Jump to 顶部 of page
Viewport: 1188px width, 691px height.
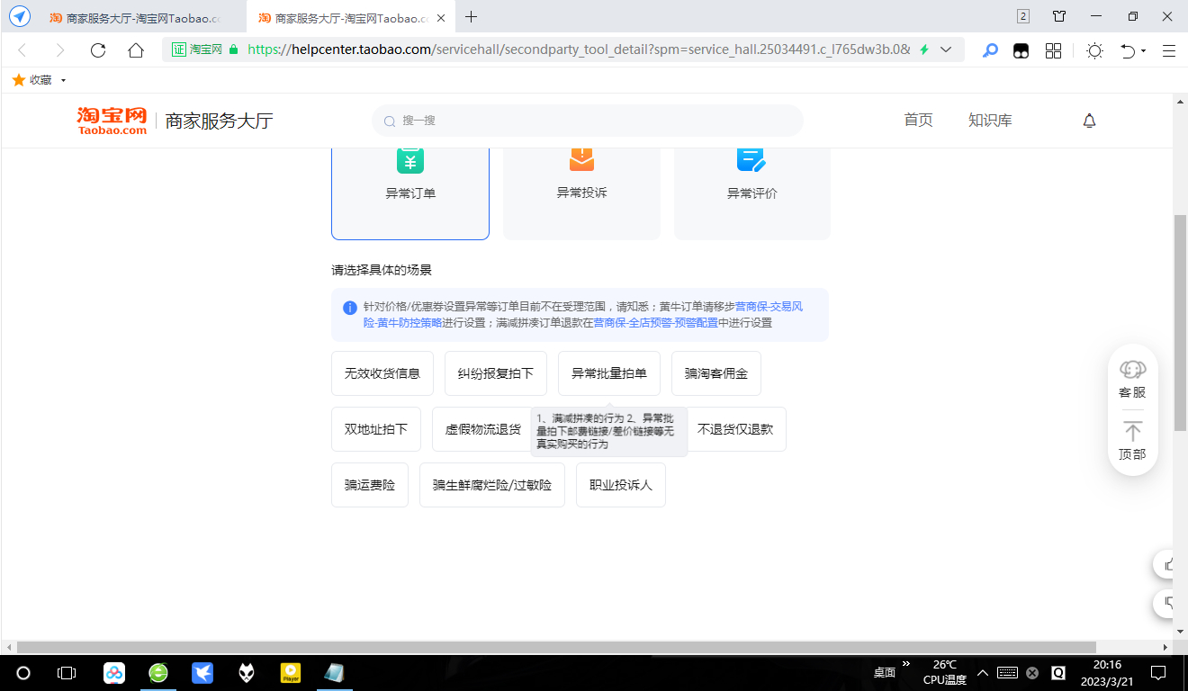(x=1132, y=441)
